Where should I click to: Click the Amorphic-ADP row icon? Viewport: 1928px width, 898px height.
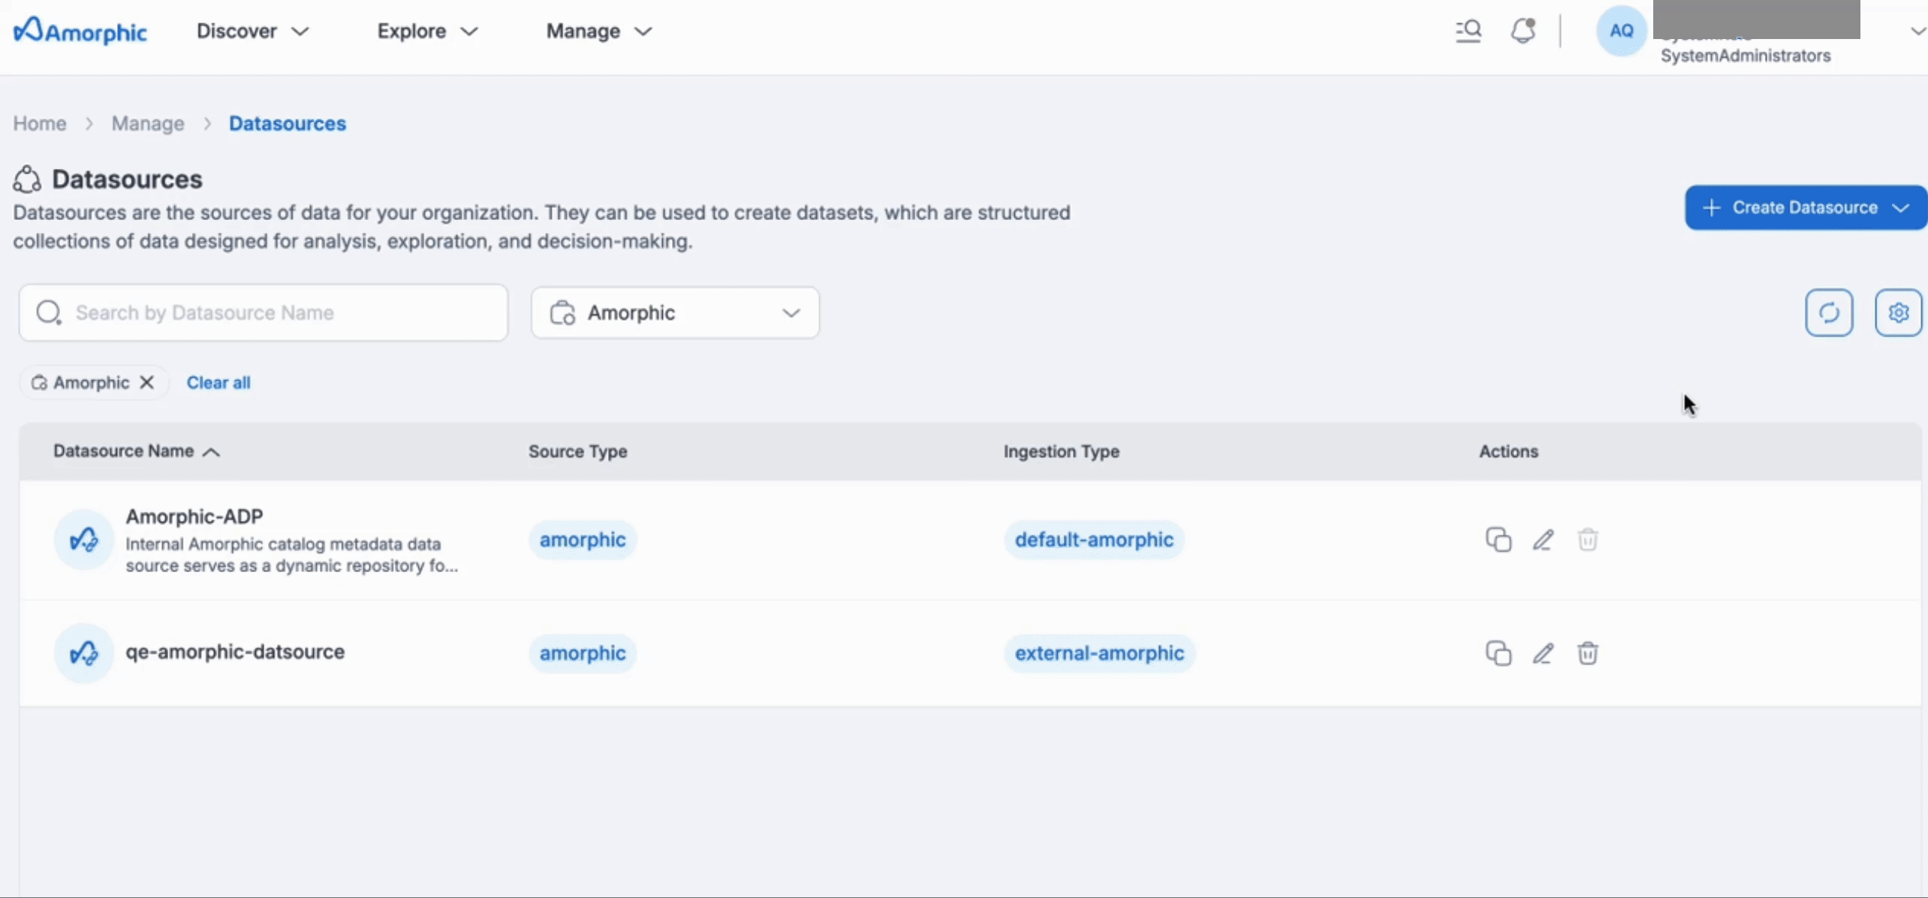pyautogui.click(x=83, y=540)
